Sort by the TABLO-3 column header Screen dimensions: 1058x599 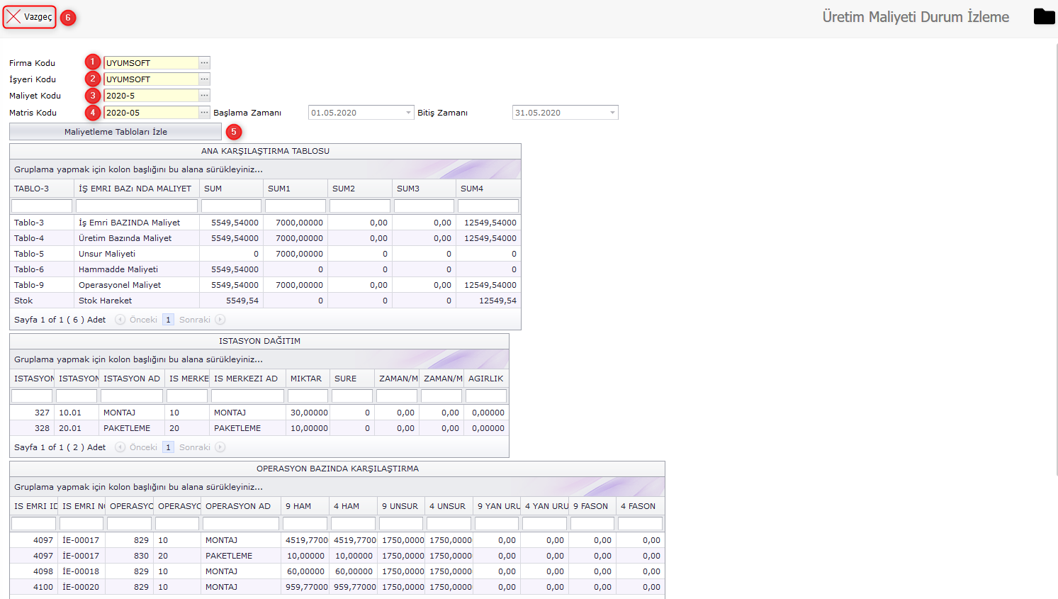pos(42,189)
